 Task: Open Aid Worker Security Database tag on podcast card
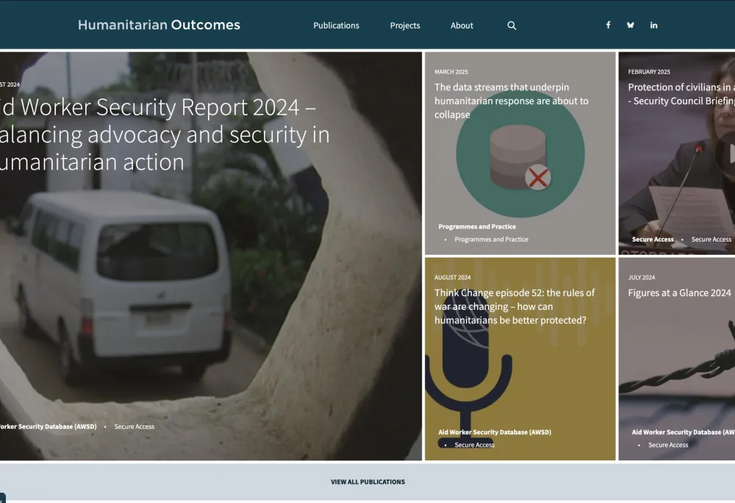tap(495, 433)
